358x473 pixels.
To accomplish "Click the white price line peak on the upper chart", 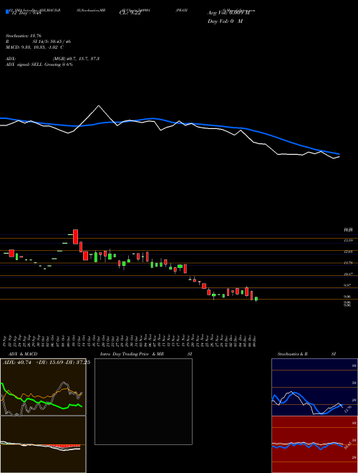I will pyautogui.click(x=99, y=106).
